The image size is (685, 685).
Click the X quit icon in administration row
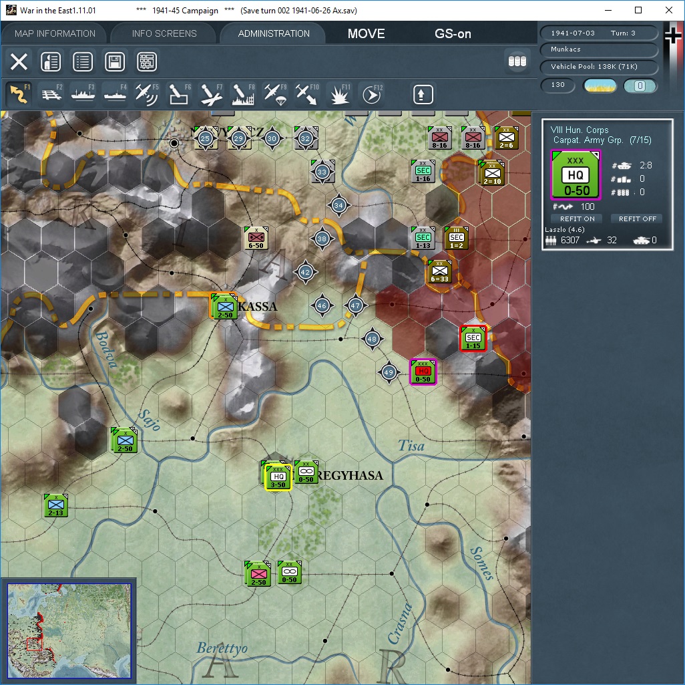(x=19, y=61)
